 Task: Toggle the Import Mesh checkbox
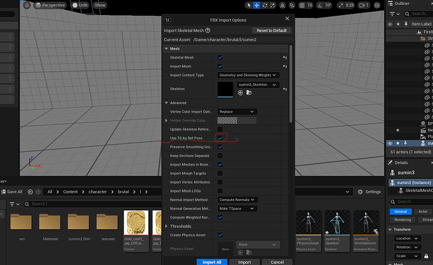[220, 67]
